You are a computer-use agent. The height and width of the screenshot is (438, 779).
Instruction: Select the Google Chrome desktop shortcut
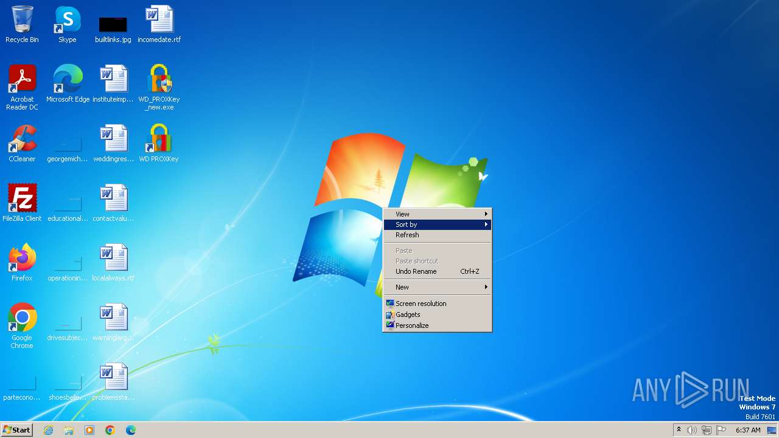[22, 326]
